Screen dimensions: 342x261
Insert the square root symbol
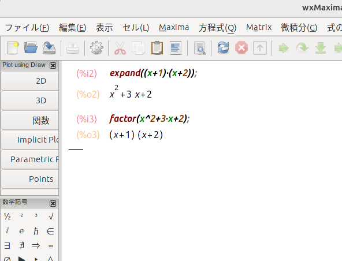tap(51, 217)
